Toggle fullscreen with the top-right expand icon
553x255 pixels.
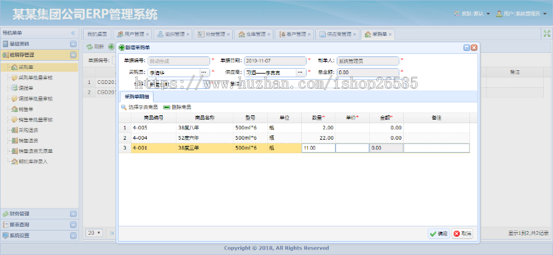(x=546, y=34)
